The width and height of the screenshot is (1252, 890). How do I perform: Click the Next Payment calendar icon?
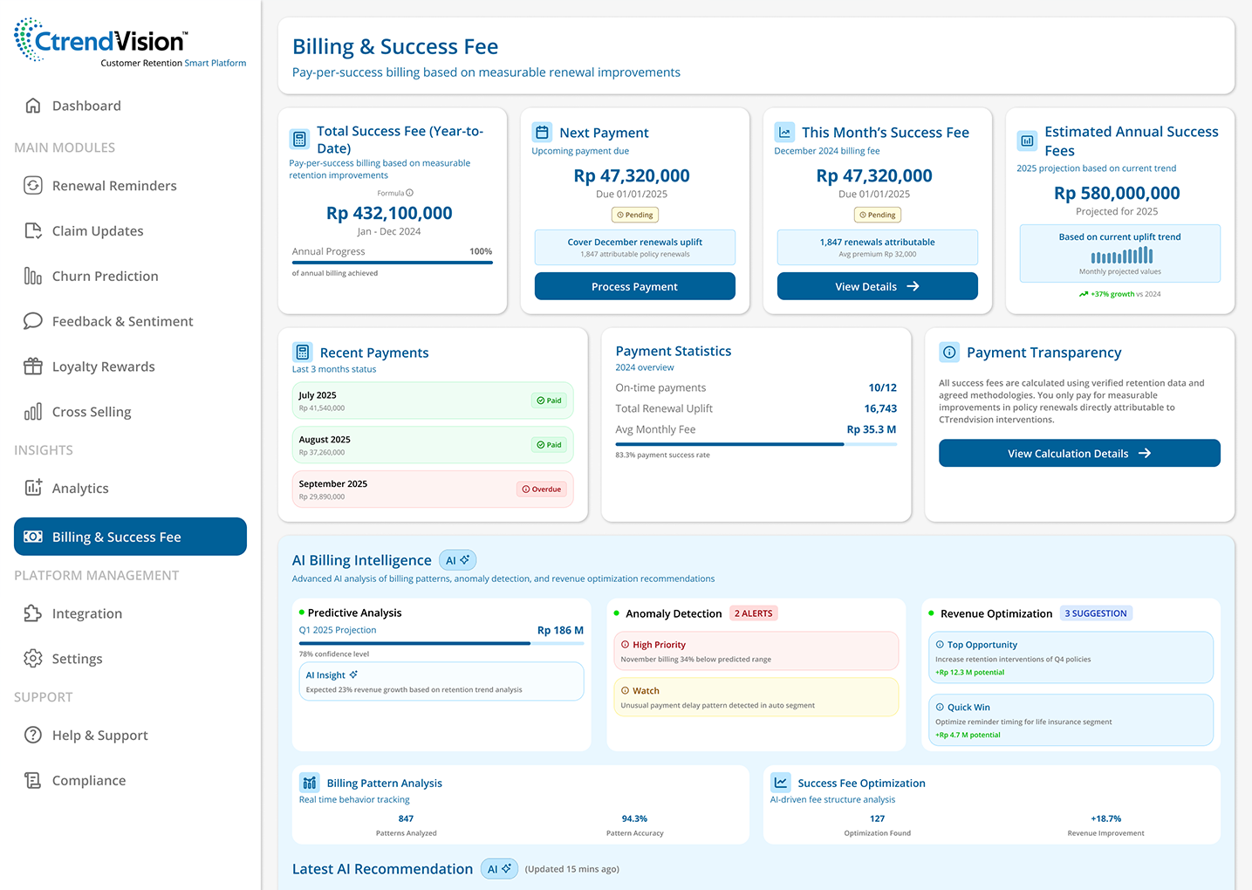(x=542, y=133)
